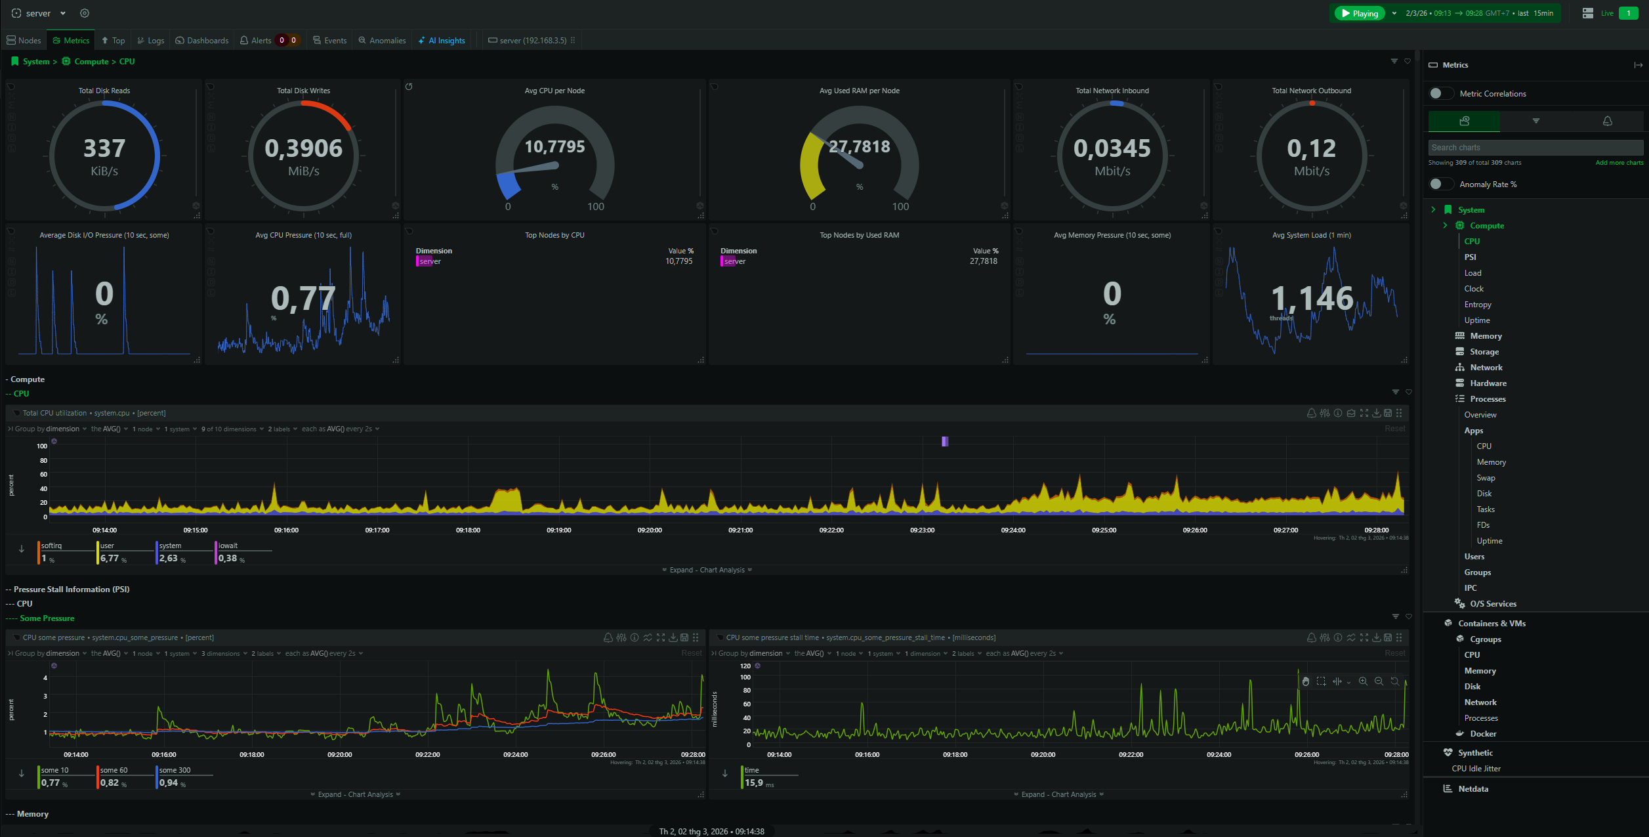The width and height of the screenshot is (1649, 837).
Task: Turn on the Anomaly Rate % toggle
Action: pyautogui.click(x=1440, y=184)
